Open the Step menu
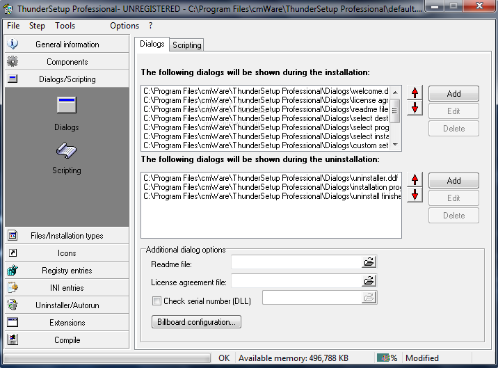This screenshot has height=368, width=498. [37, 26]
